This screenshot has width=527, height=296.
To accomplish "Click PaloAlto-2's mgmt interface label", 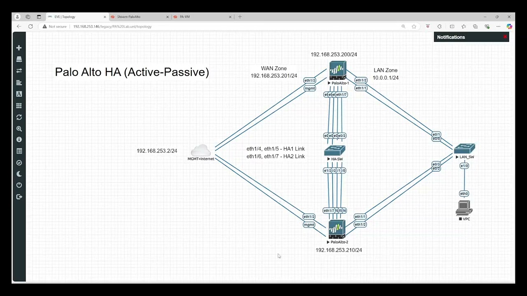I will (309, 225).
